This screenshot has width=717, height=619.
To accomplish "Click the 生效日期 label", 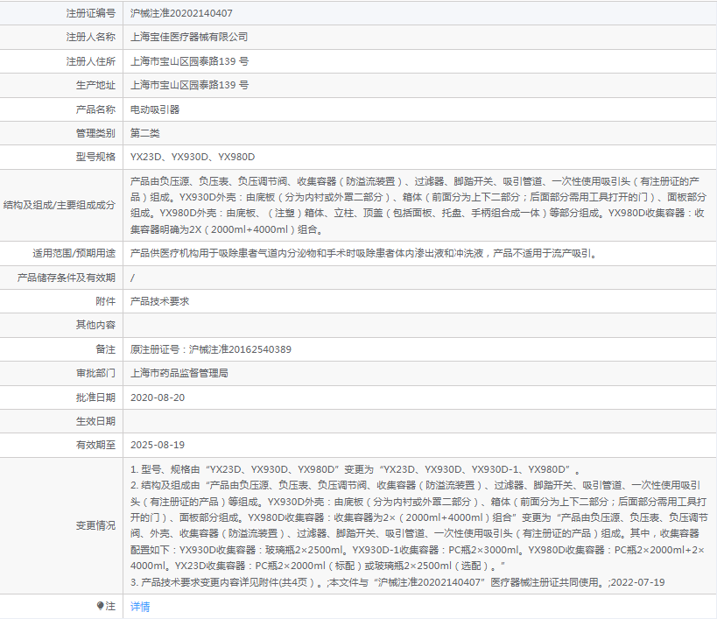I will click(95, 421).
